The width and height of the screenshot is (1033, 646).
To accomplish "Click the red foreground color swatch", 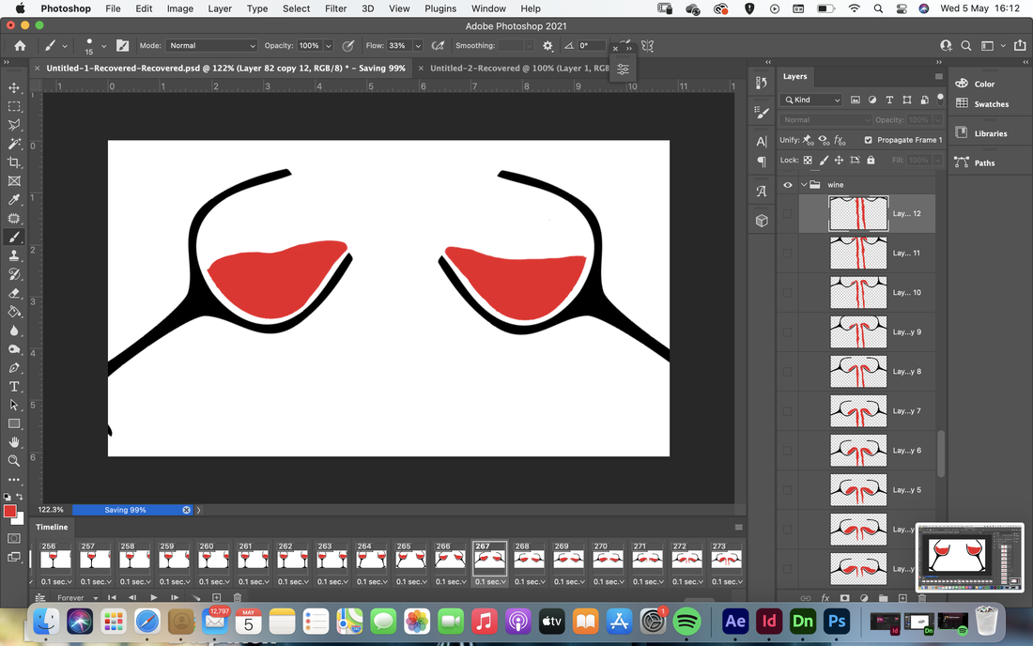I will click(9, 511).
